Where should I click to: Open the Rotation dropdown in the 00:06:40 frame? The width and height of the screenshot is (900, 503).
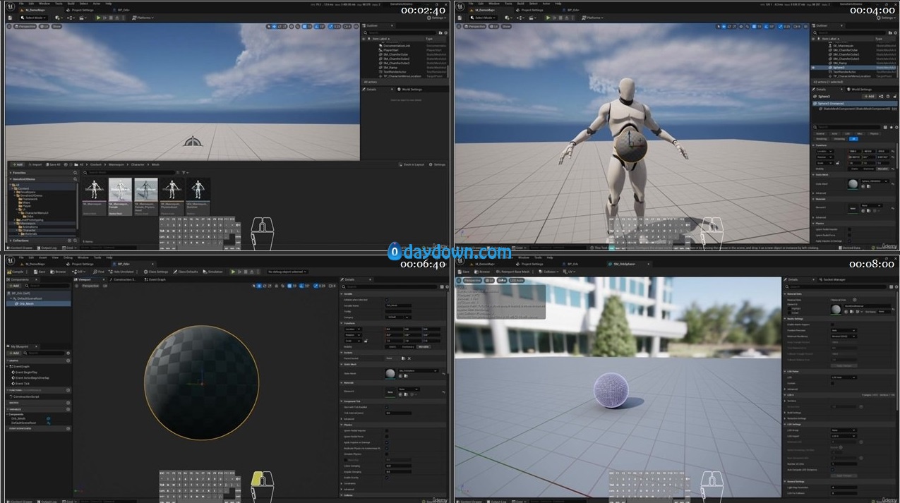tap(353, 335)
